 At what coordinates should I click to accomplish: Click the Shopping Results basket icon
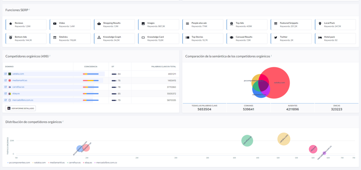(x=99, y=24)
